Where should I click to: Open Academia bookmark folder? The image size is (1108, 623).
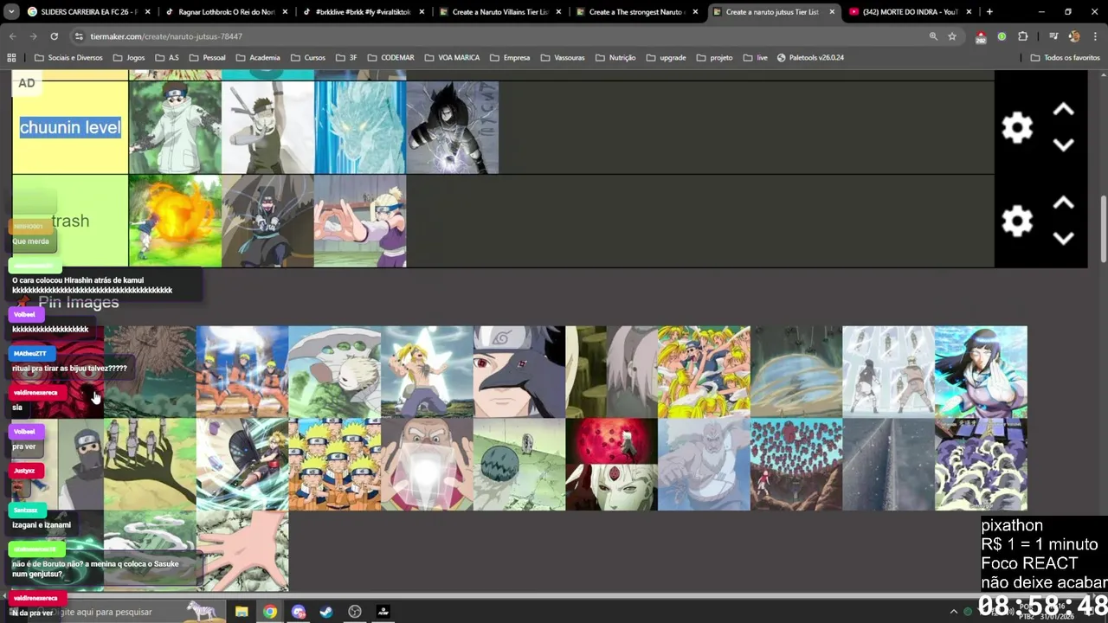[x=257, y=58]
